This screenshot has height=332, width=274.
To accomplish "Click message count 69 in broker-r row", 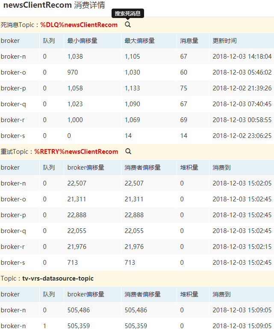I will coord(183,120).
